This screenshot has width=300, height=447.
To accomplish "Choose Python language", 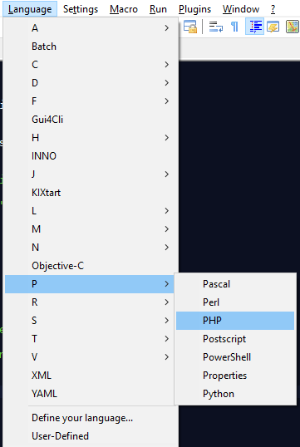I will [x=235, y=394].
